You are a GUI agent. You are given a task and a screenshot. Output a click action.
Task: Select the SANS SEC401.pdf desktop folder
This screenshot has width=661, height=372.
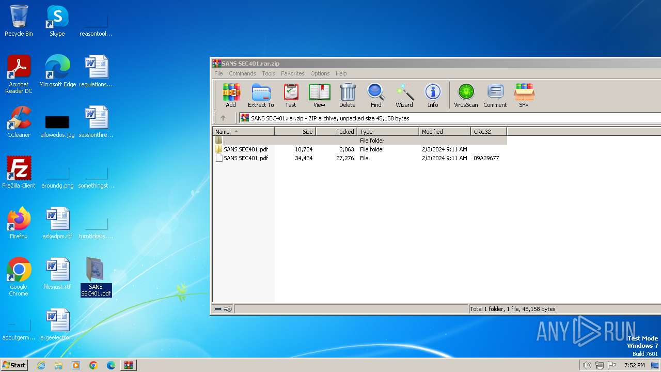pyautogui.click(x=96, y=277)
